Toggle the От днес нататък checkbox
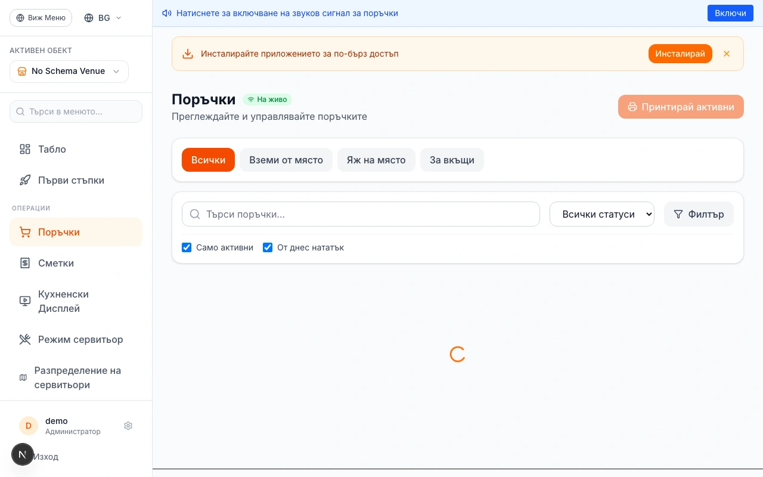The image size is (763, 477). [x=268, y=247]
